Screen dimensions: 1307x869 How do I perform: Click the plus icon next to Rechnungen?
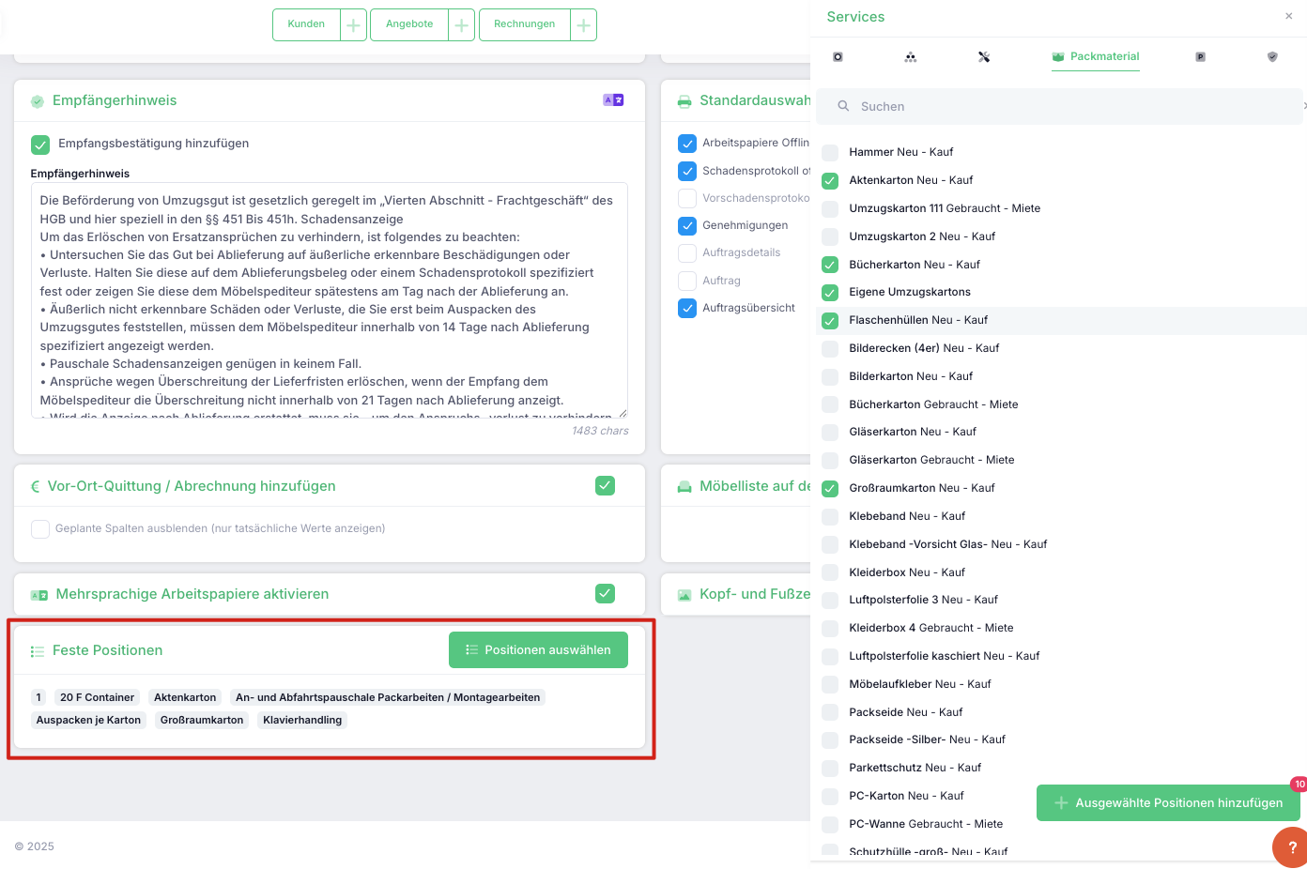tap(584, 25)
